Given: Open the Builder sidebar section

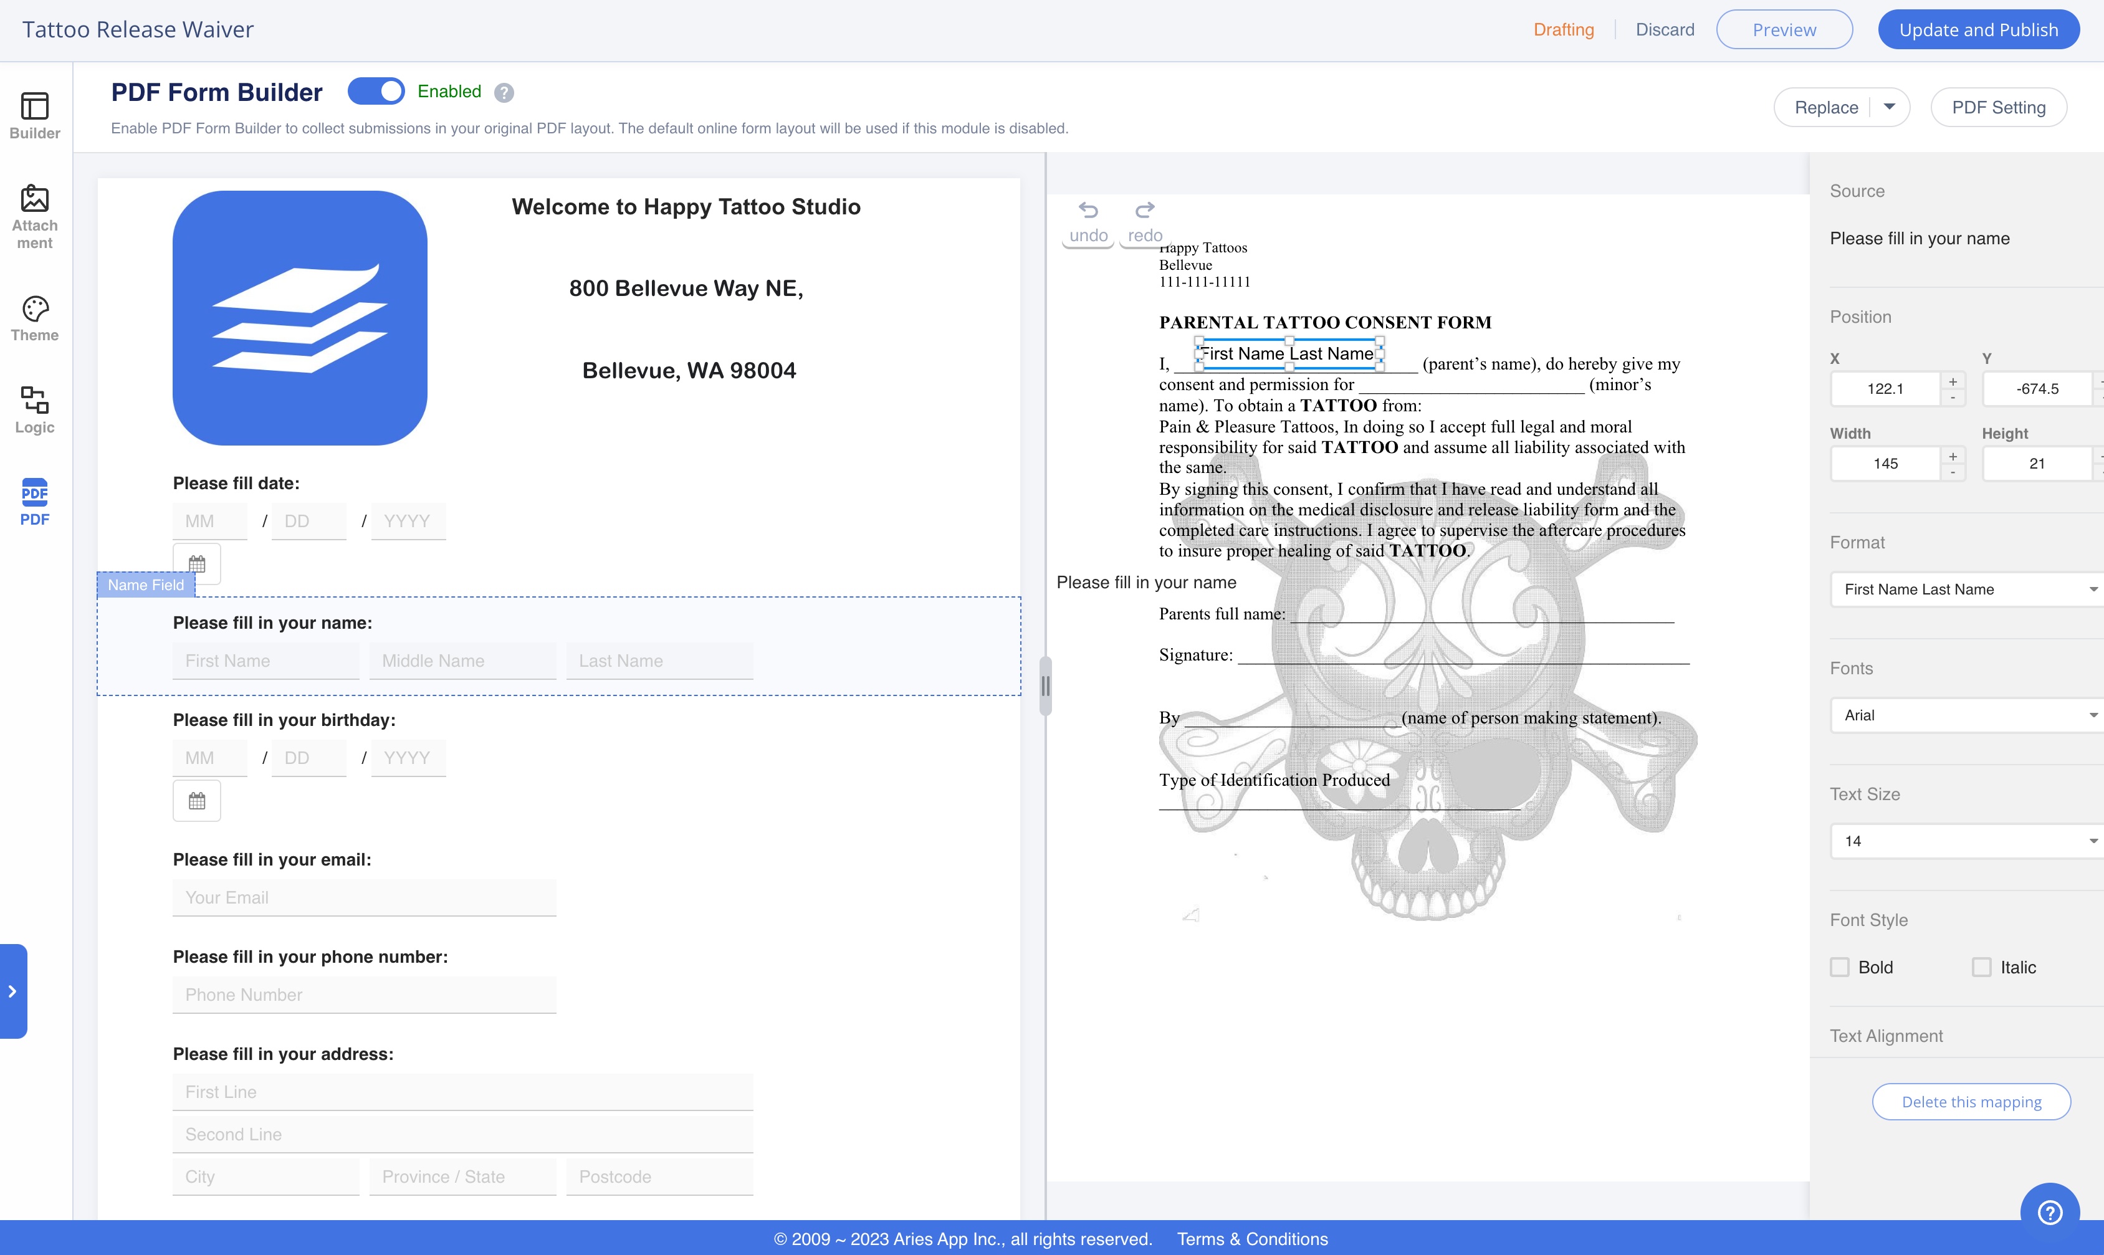Looking at the screenshot, I should (35, 116).
